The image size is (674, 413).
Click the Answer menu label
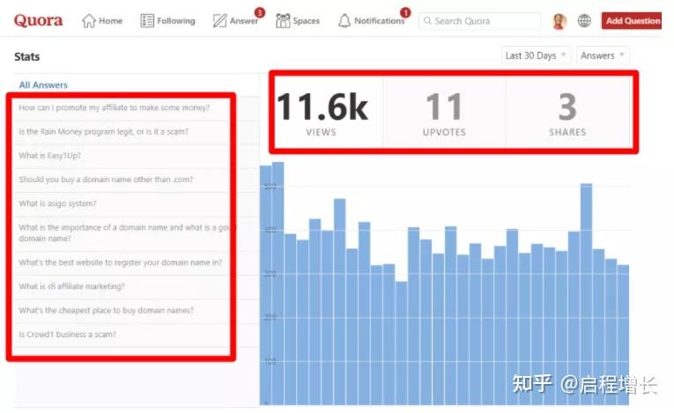244,20
